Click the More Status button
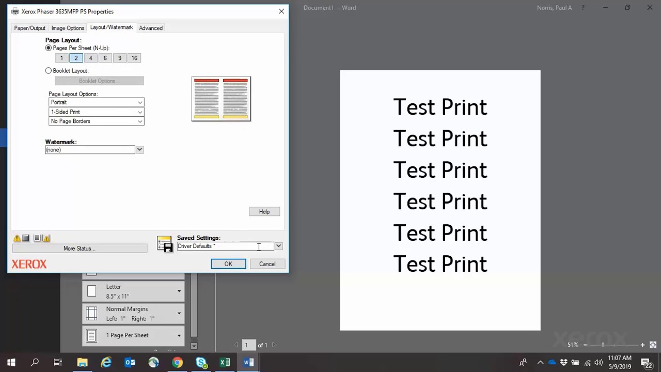 (80, 248)
